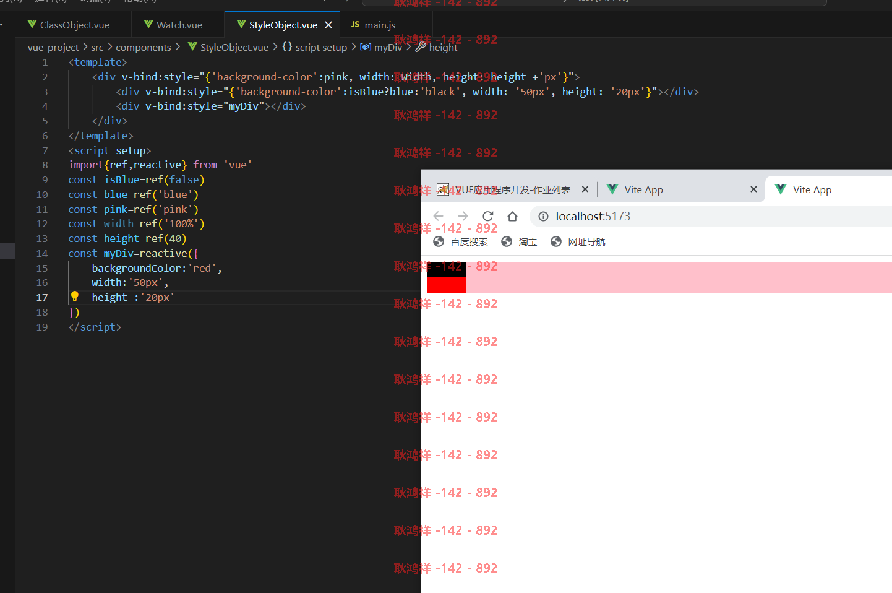Click myDiv breadcrumb item
The image size is (892, 593).
(388, 47)
